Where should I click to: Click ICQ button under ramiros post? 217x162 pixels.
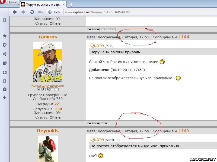click(104, 123)
